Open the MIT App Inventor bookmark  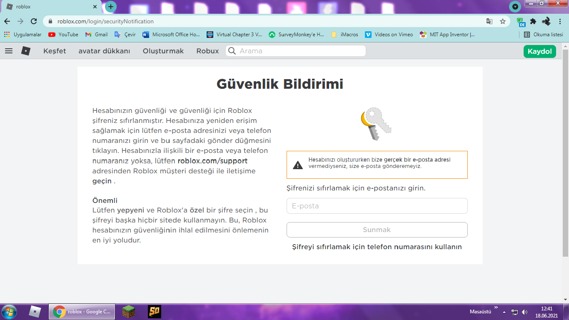(x=447, y=35)
